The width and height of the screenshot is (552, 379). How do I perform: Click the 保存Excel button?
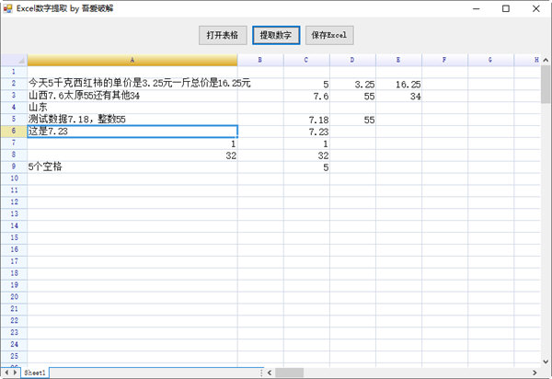coord(328,36)
